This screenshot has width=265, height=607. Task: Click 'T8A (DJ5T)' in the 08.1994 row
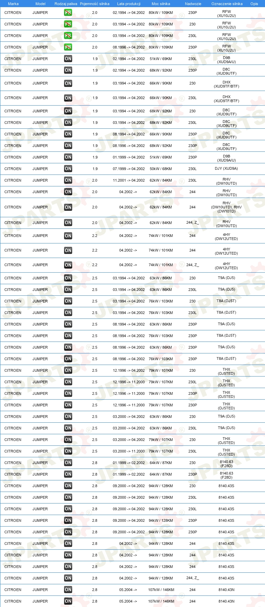[x=226, y=336]
